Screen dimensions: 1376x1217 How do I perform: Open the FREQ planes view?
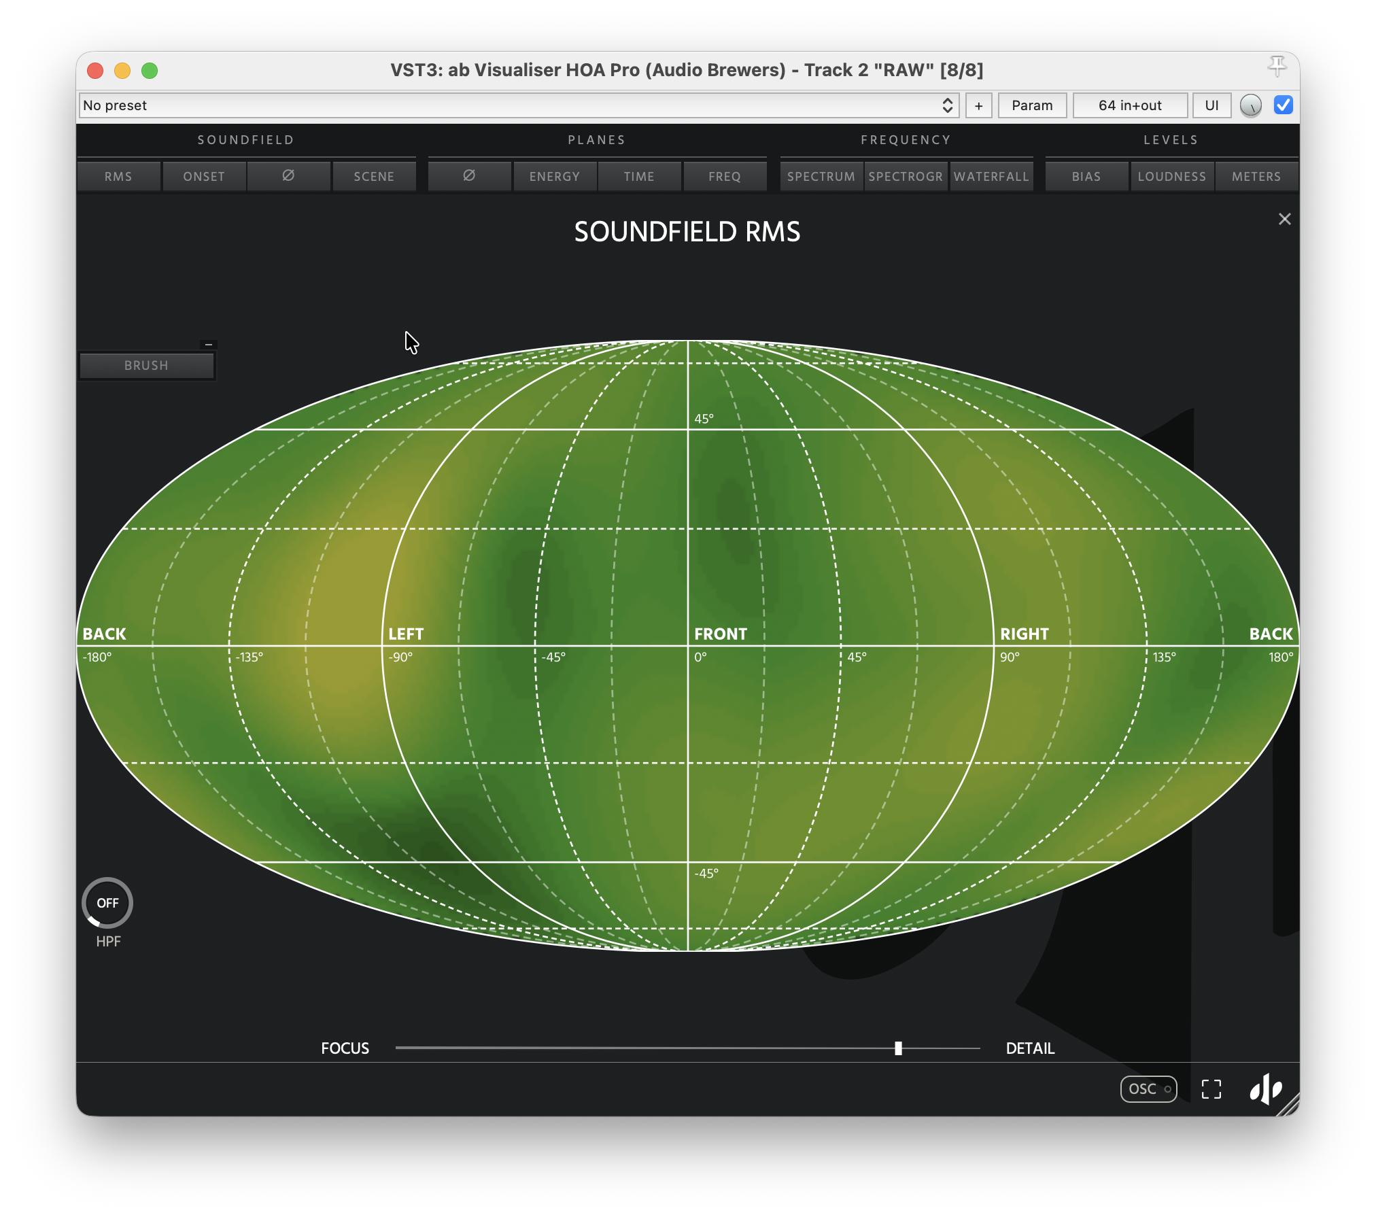click(725, 176)
